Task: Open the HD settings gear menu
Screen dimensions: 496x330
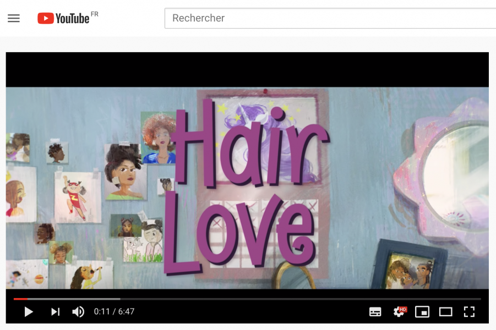Action: 399,312
